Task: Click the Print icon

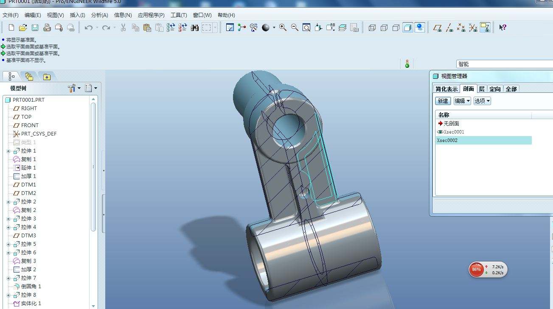Action: 47,28
